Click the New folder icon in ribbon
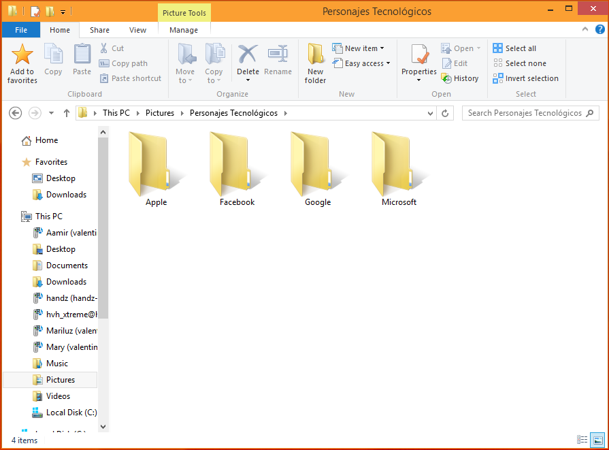The height and width of the screenshot is (450, 609). [x=315, y=54]
